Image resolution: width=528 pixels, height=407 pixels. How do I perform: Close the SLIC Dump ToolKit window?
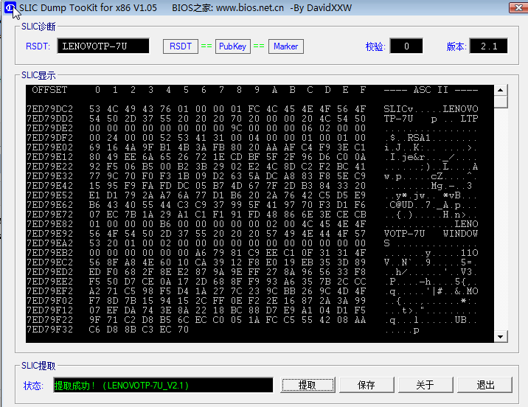pyautogui.click(x=518, y=7)
